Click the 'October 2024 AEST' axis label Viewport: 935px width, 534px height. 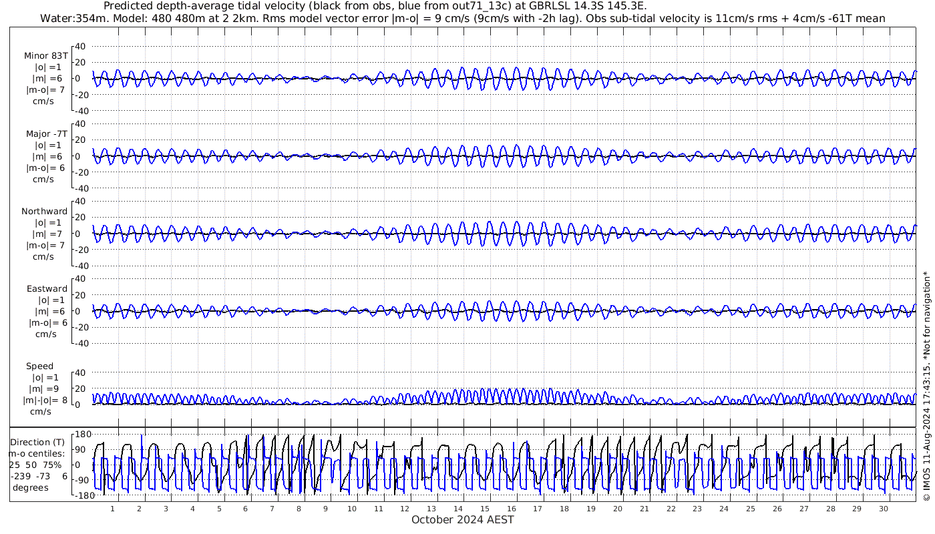(x=463, y=519)
